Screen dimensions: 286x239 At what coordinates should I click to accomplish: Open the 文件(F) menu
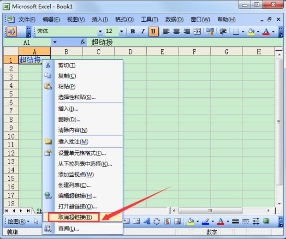(x=27, y=19)
